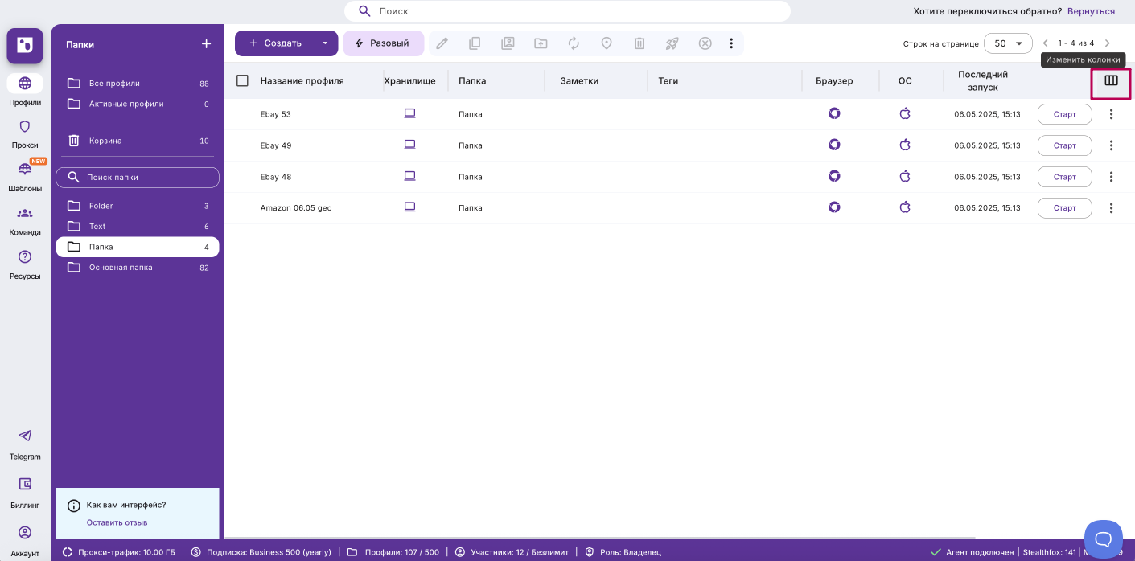Click the horizontal scrollbar below the table

tap(599, 538)
